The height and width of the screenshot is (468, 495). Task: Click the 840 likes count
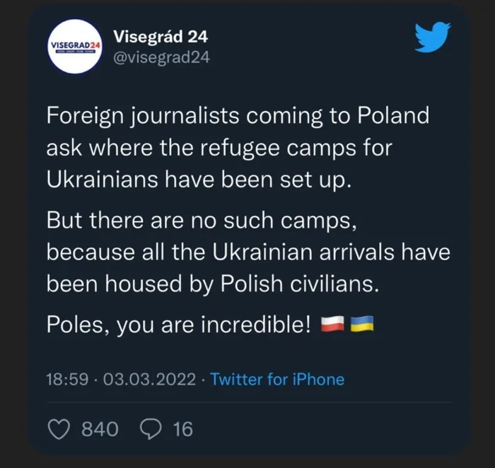[100, 428]
